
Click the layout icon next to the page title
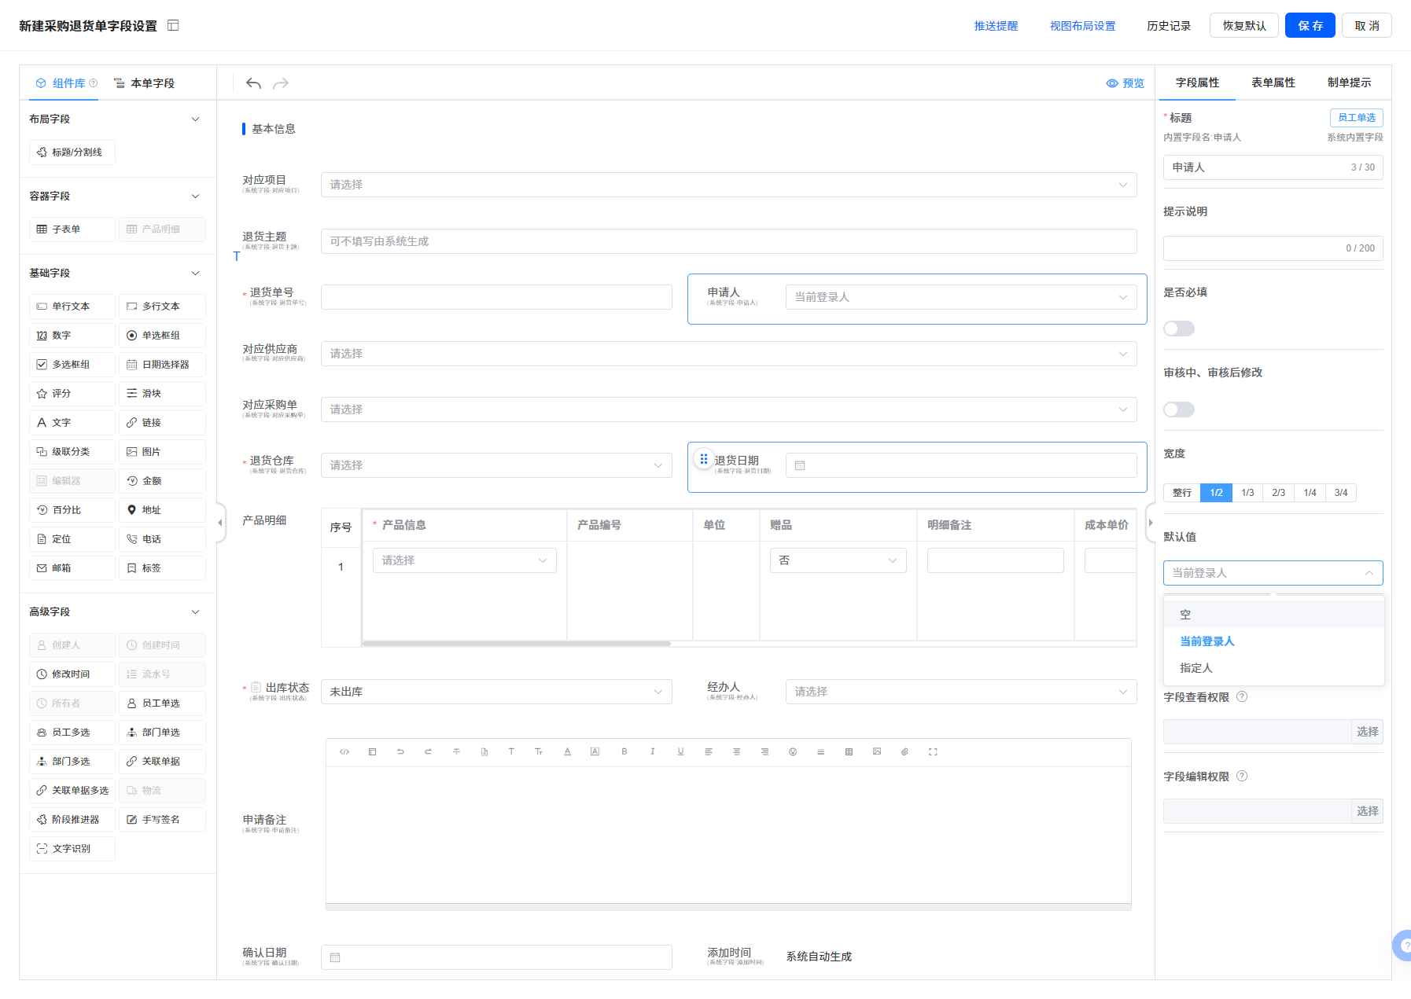point(174,26)
